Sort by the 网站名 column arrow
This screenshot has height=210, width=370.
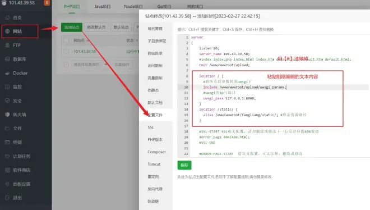88,40
